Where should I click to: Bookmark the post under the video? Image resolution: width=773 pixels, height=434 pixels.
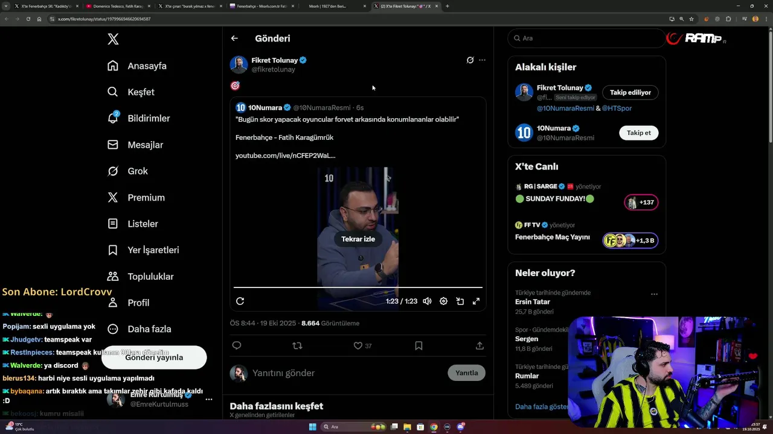pos(419,345)
